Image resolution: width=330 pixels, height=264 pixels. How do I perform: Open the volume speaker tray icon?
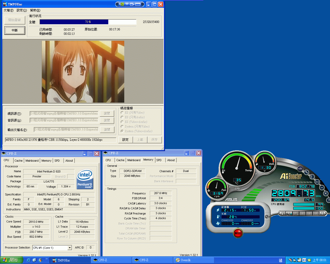pyautogui.click(x=304, y=260)
